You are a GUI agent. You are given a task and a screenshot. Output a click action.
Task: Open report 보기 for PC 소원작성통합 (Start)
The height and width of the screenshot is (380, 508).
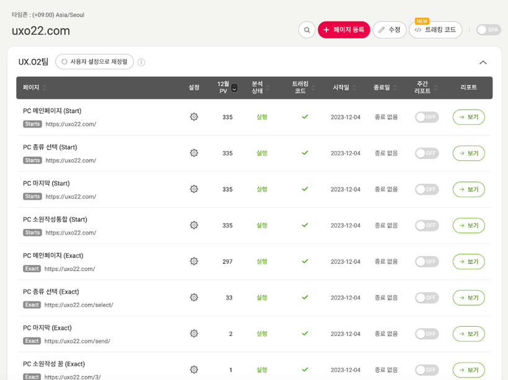tap(468, 225)
